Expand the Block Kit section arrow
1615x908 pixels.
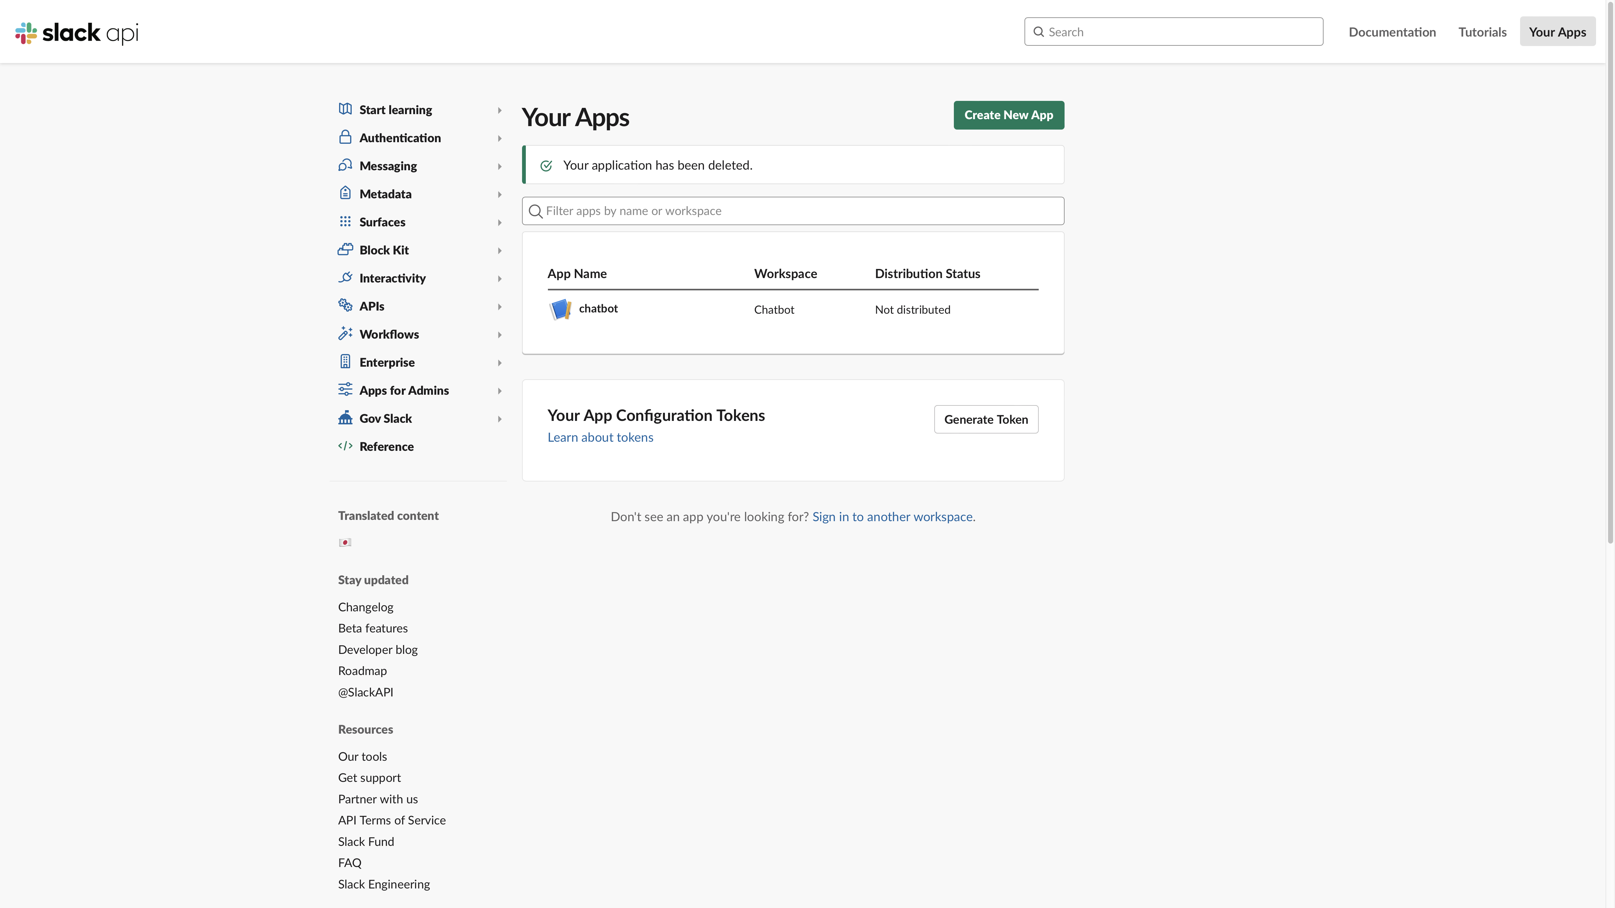pos(500,251)
